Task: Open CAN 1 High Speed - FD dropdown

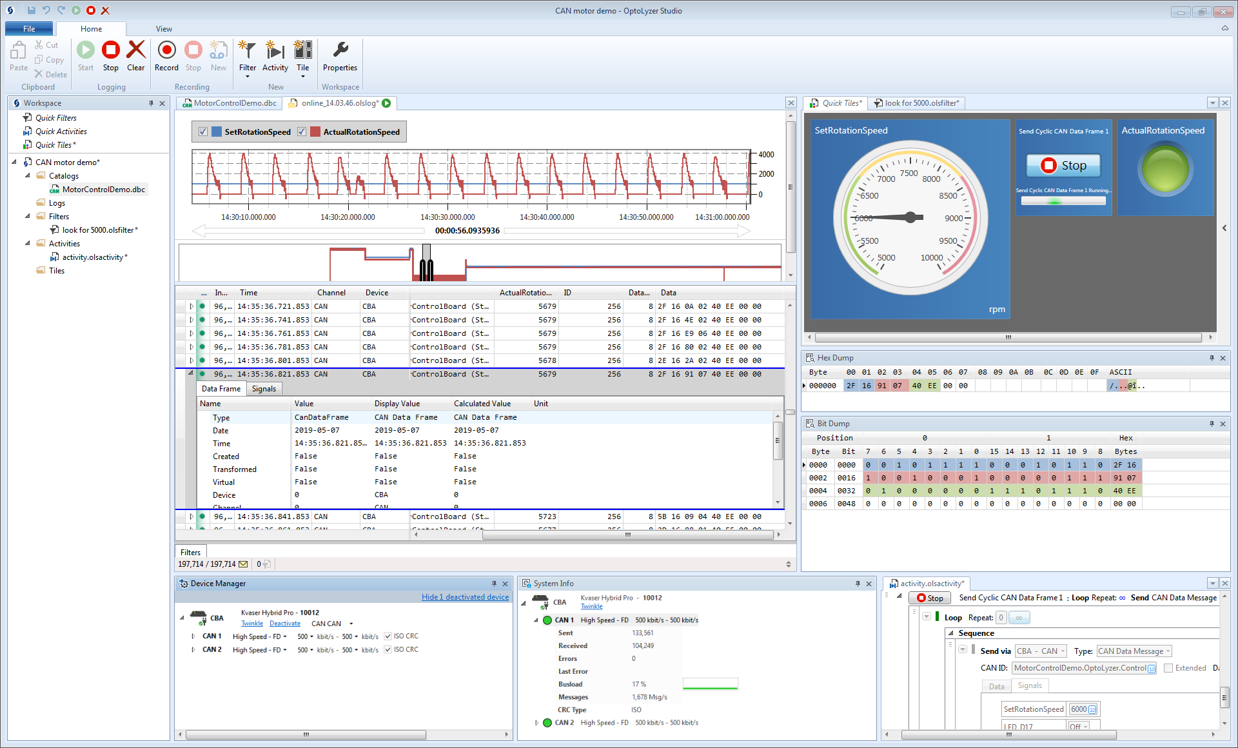Action: [260, 636]
